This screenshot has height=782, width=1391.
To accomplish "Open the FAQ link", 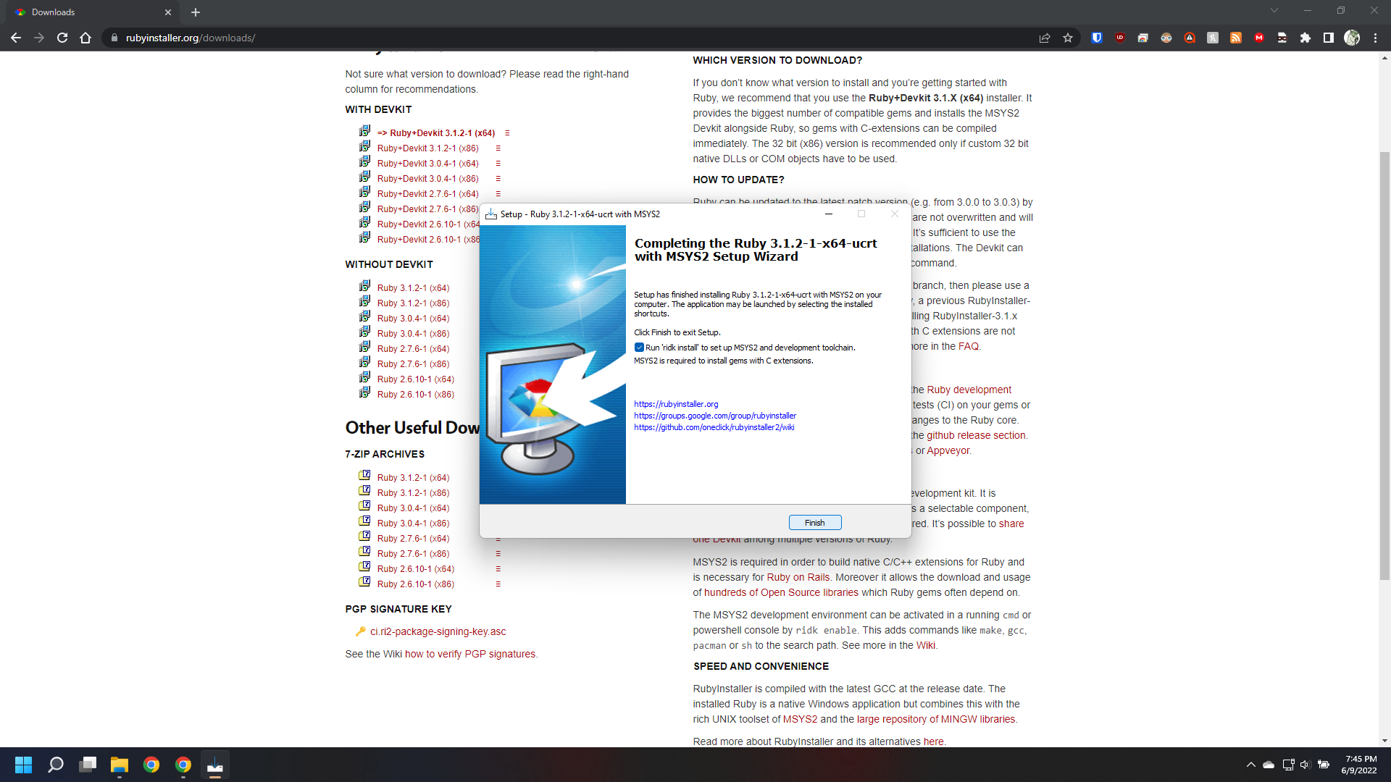I will click(x=969, y=347).
